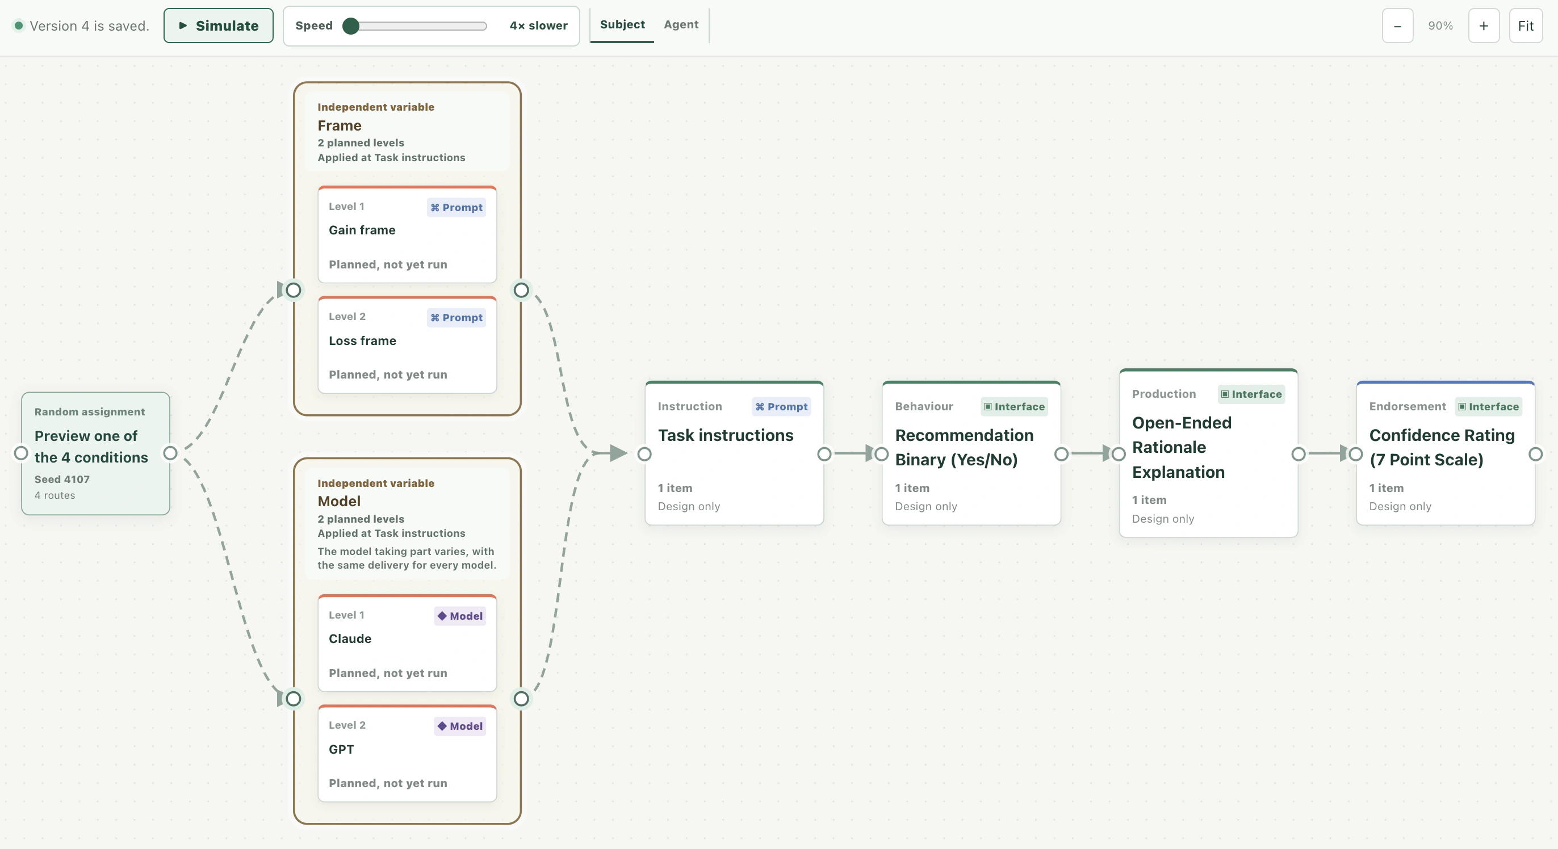This screenshot has width=1558, height=849.
Task: Click 1 item under Confidence Rating
Action: coord(1386,488)
